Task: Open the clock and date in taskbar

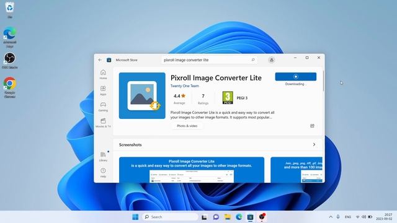Action: [x=384, y=217]
